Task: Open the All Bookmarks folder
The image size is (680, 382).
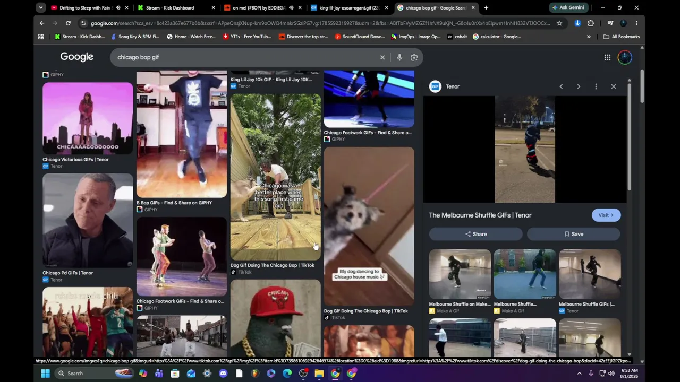Action: click(x=622, y=37)
